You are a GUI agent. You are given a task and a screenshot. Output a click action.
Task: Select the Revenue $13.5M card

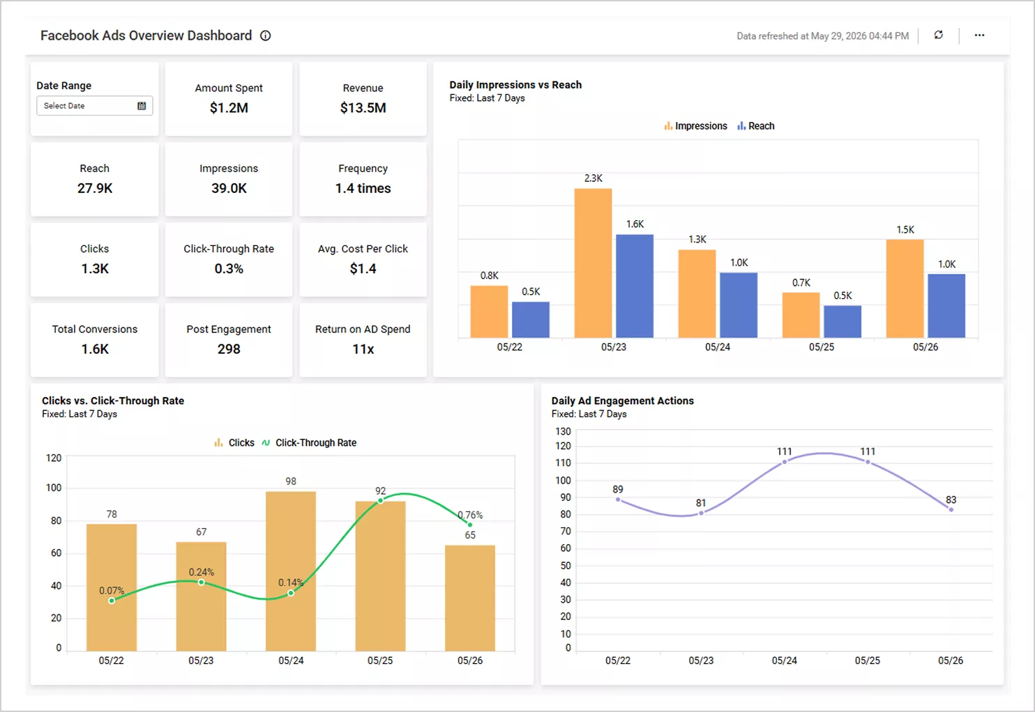point(363,98)
